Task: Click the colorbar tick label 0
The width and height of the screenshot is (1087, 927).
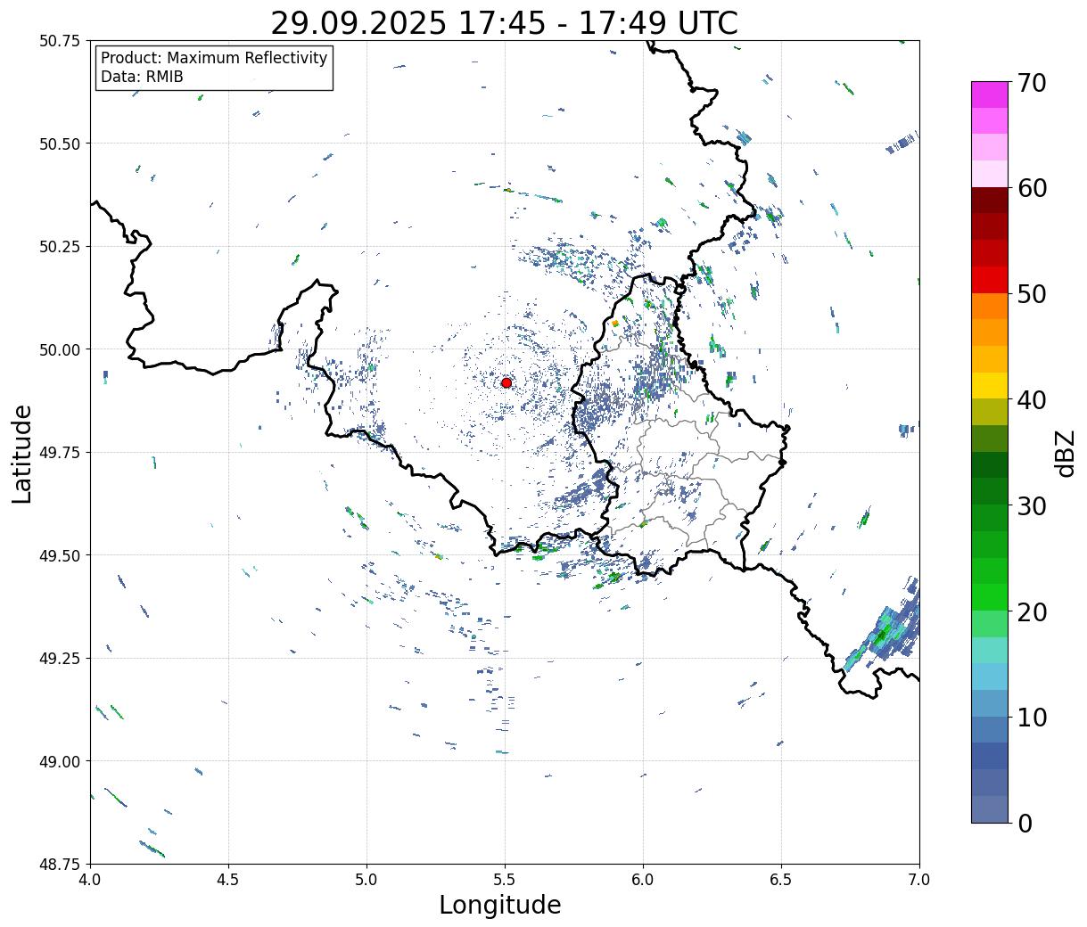Action: tap(1024, 823)
